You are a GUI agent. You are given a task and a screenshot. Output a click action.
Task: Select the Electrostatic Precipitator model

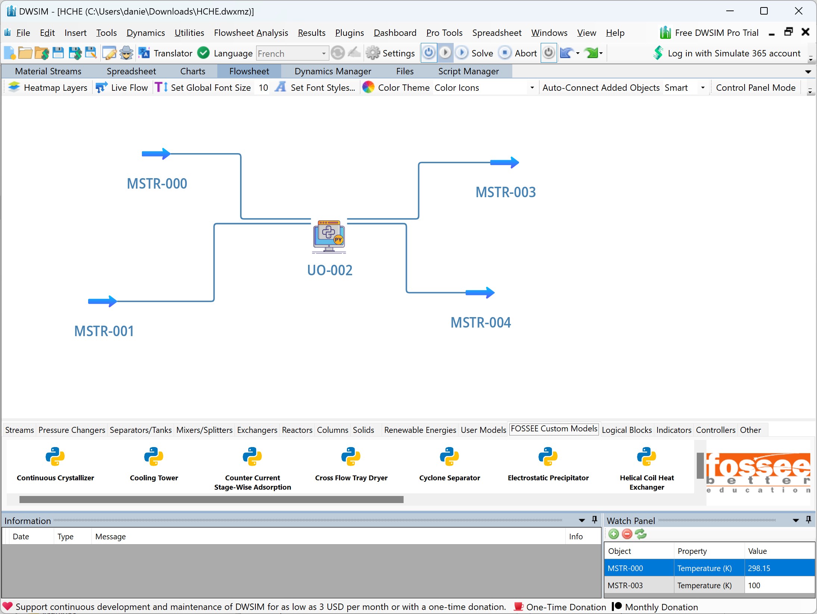[x=548, y=464]
